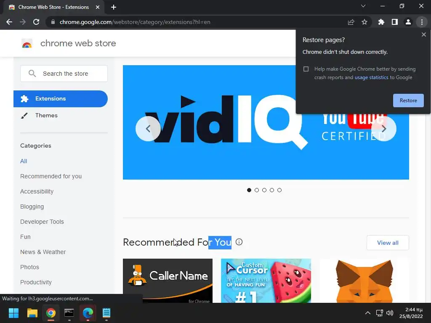
Task: Switch to Themes section
Action: (46, 115)
